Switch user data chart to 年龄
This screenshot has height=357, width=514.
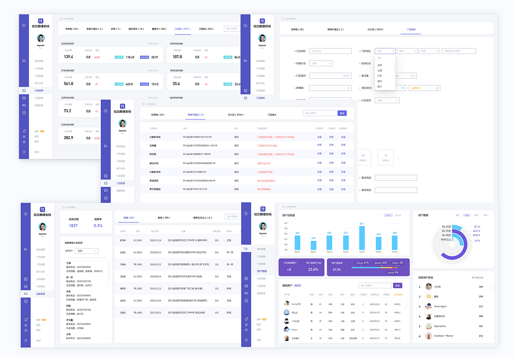coord(467,215)
